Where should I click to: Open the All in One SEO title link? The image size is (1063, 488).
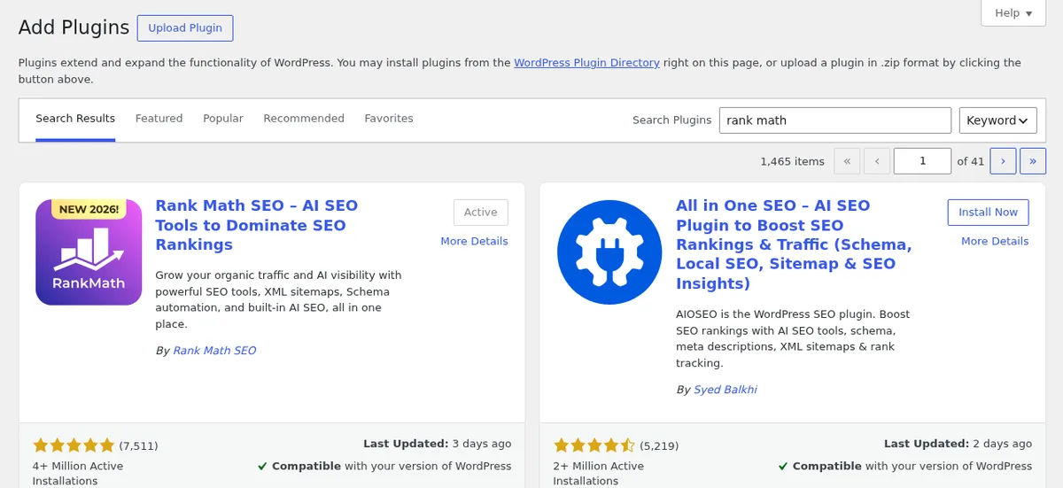click(x=794, y=244)
